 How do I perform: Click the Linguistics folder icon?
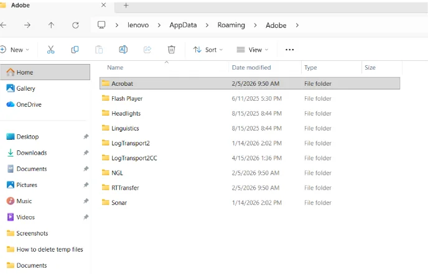point(105,128)
